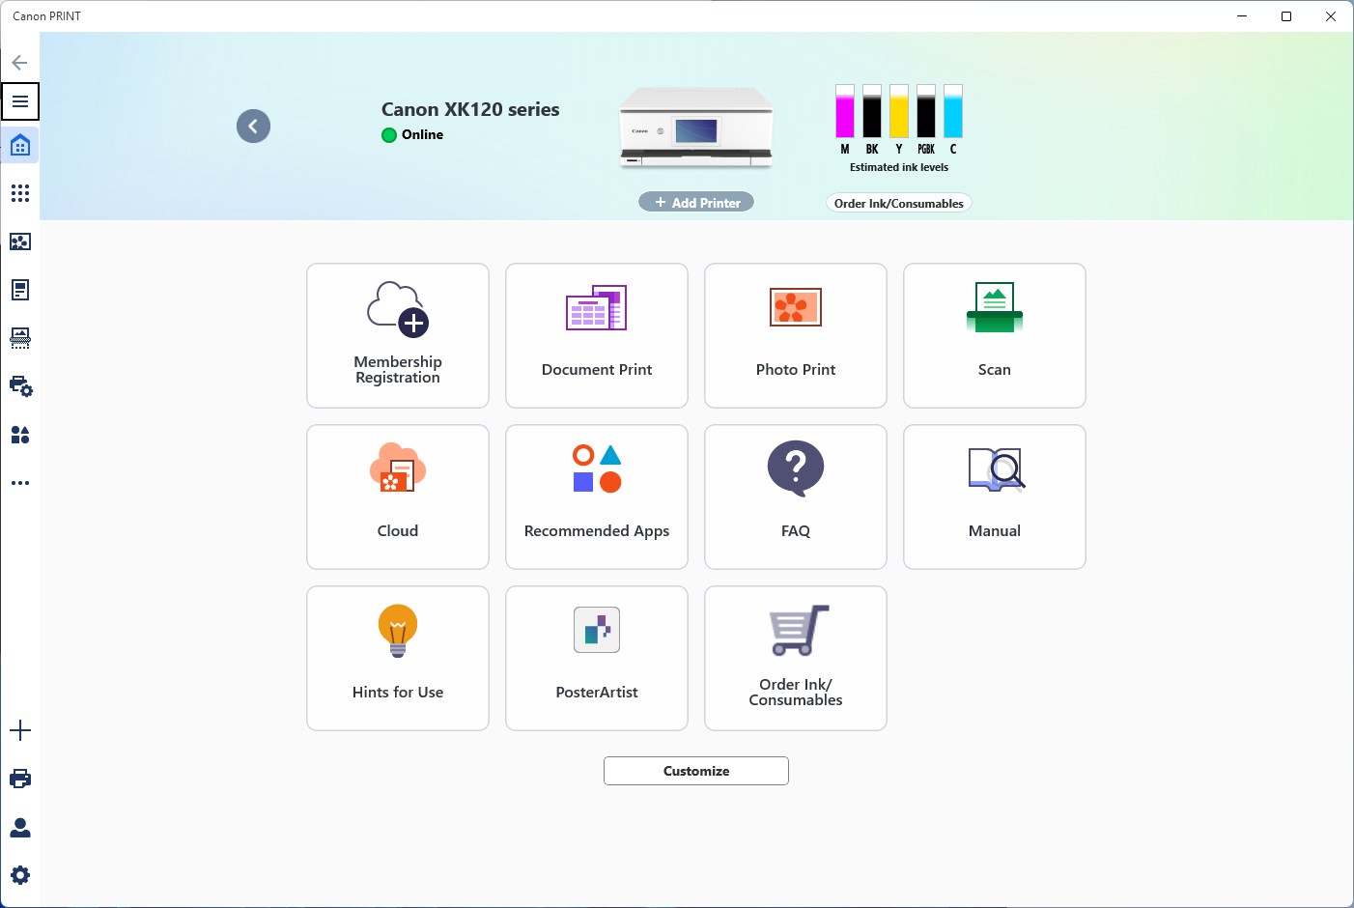Screen dimensions: 1354x908
Task: Collapse the printer panel with the left chevron
Action: pos(253,126)
